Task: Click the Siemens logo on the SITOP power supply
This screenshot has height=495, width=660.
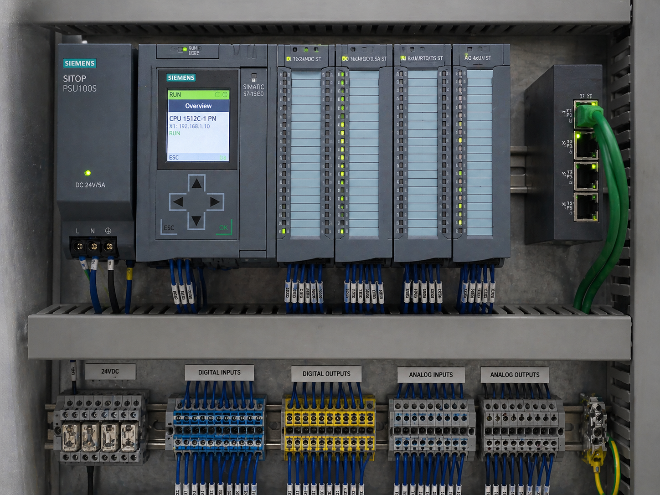Action: (80, 63)
